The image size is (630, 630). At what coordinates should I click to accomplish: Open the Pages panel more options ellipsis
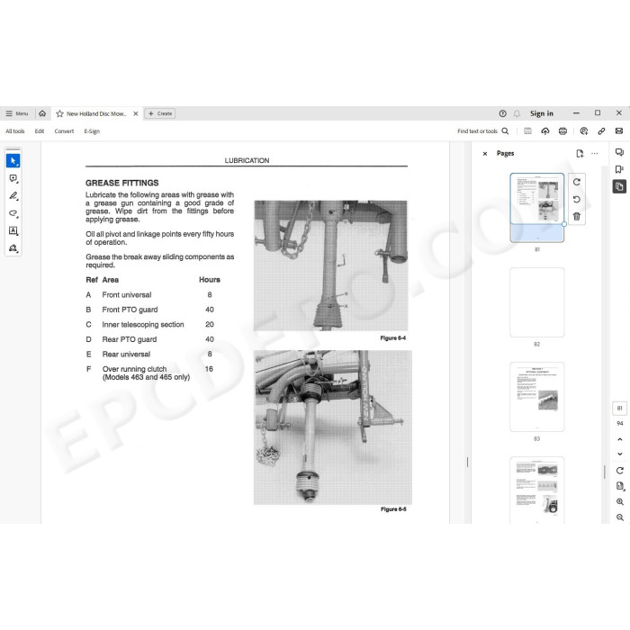click(595, 154)
